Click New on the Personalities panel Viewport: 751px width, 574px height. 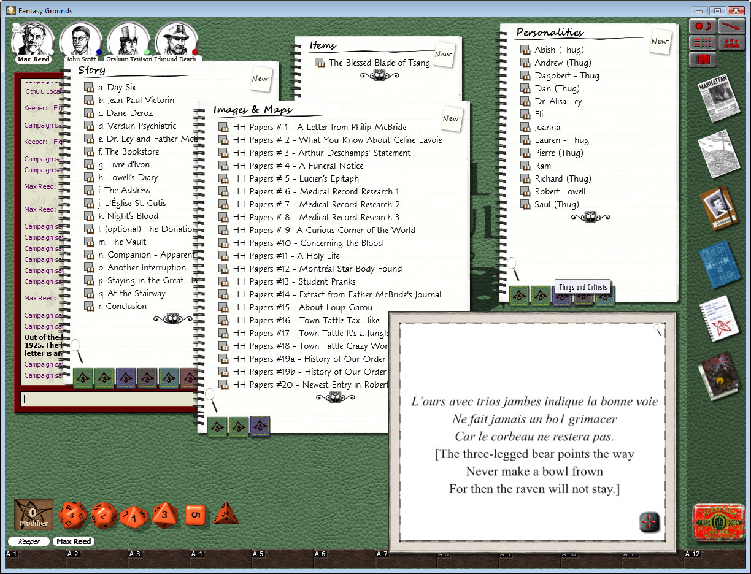(660, 41)
